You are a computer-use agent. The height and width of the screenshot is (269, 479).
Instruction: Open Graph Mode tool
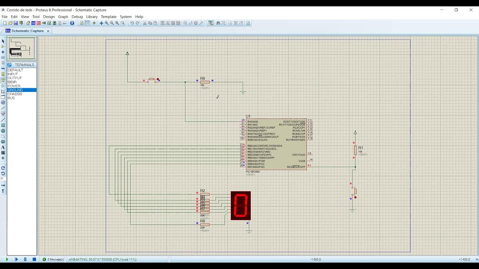[3, 91]
